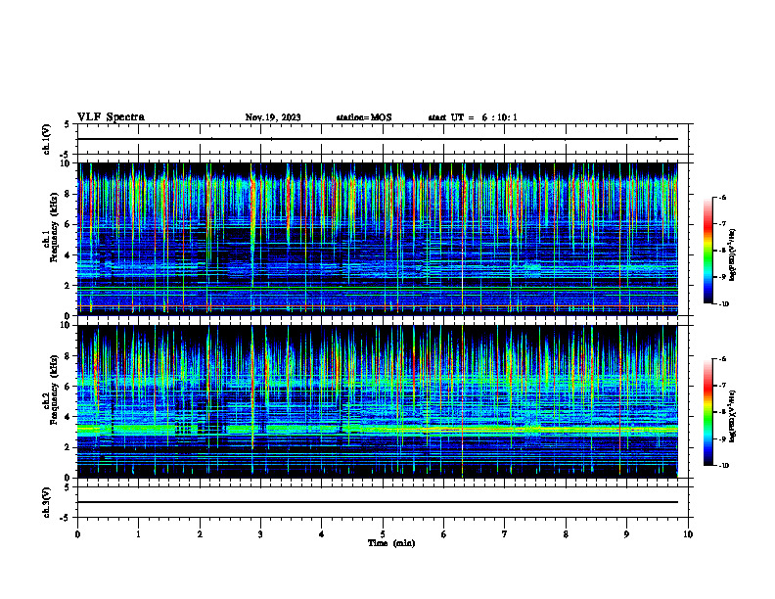Image resolution: width=775 pixels, height=599 pixels.
Task: Click time axis tick label "8"
Action: click(x=566, y=534)
